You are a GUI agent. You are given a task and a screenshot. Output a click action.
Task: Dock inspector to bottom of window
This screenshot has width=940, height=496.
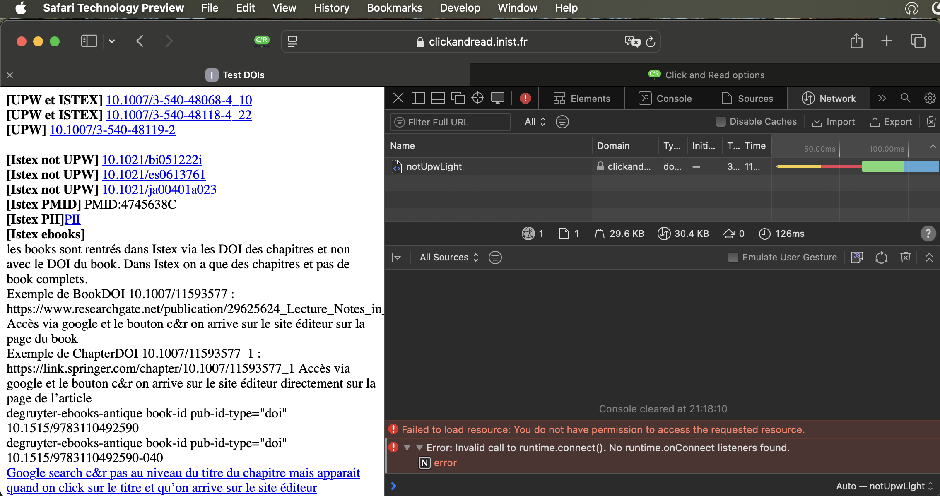438,98
